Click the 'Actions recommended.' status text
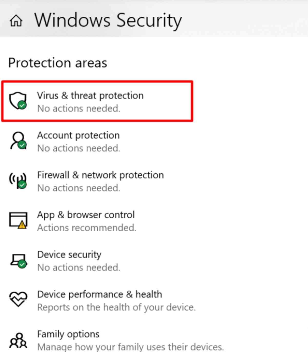This screenshot has height=357, width=308. point(87,228)
